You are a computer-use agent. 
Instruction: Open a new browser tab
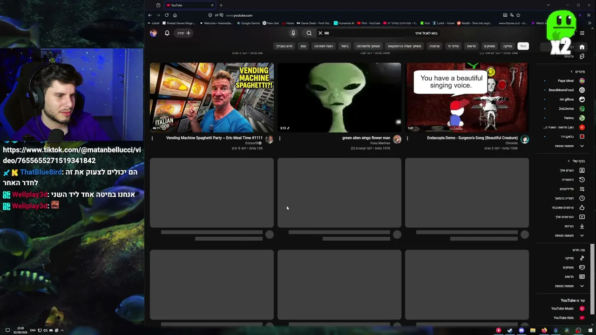coord(221,5)
